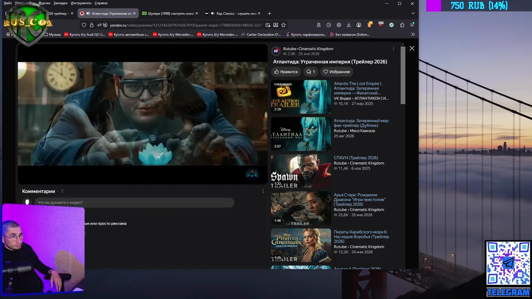
Task: Mute the Rap Classics tab audio
Action: click(212, 13)
